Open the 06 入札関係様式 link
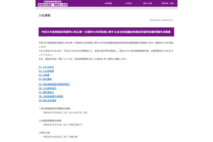 [48, 88]
